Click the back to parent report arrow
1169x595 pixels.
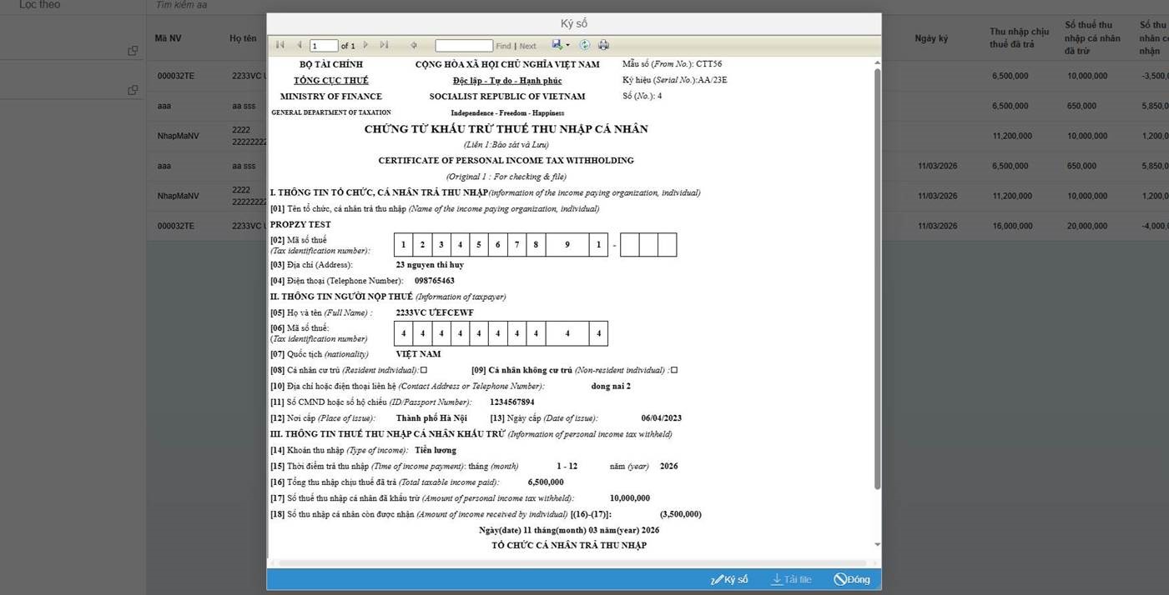[413, 45]
